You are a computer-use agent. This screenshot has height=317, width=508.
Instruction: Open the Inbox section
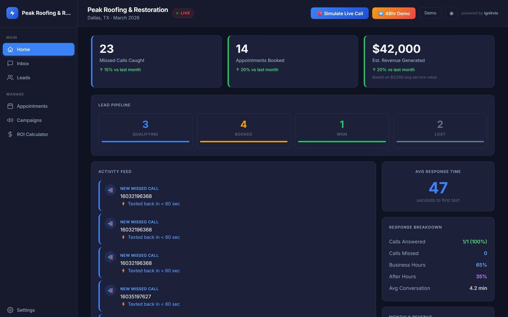pos(39,63)
